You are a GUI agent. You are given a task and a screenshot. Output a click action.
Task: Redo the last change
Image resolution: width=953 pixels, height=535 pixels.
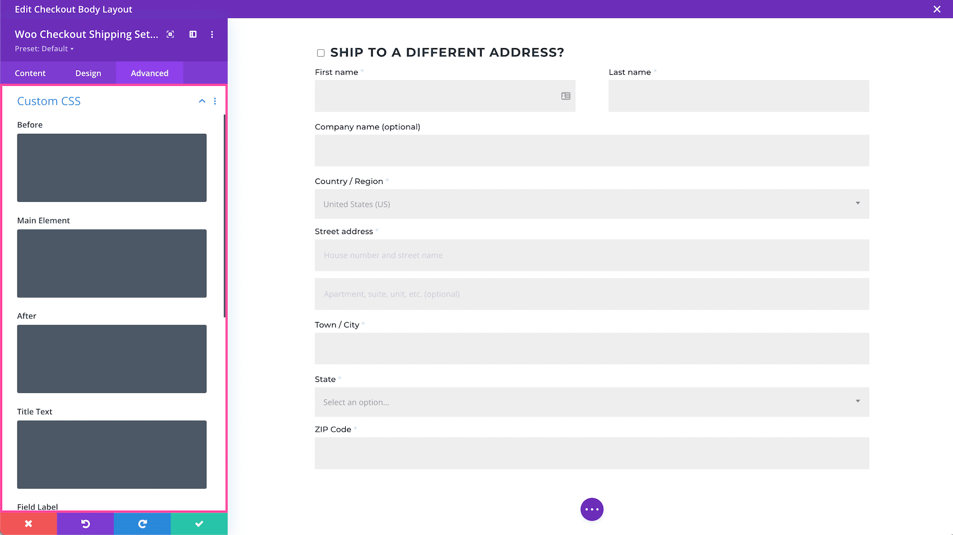coord(142,523)
